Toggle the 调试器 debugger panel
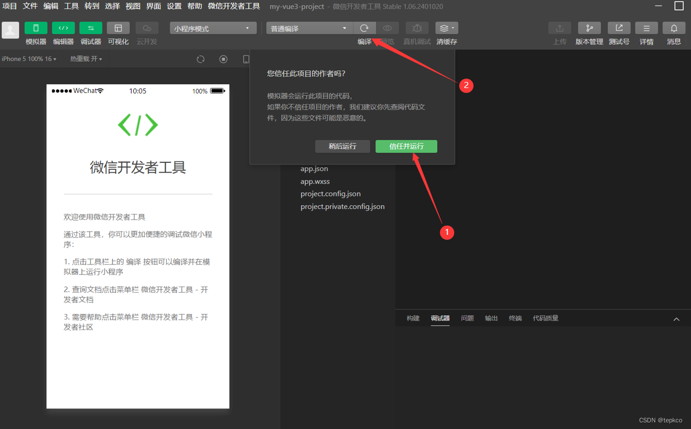691x429 pixels. pos(91,28)
